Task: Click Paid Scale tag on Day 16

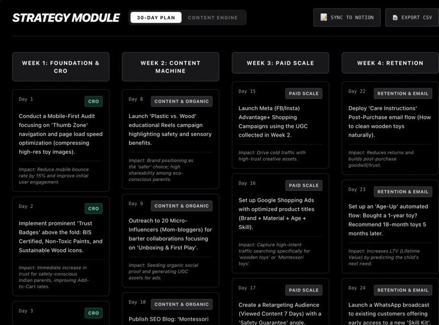Action: [304, 185]
